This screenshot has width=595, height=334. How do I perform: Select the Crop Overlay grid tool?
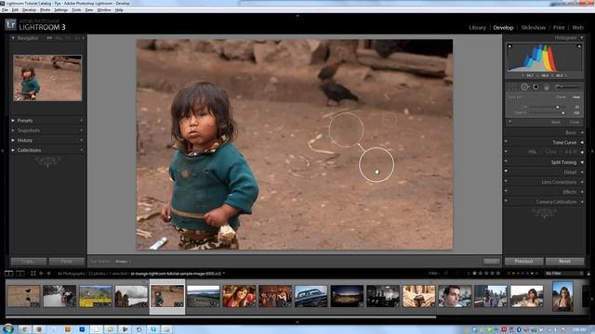[512, 87]
